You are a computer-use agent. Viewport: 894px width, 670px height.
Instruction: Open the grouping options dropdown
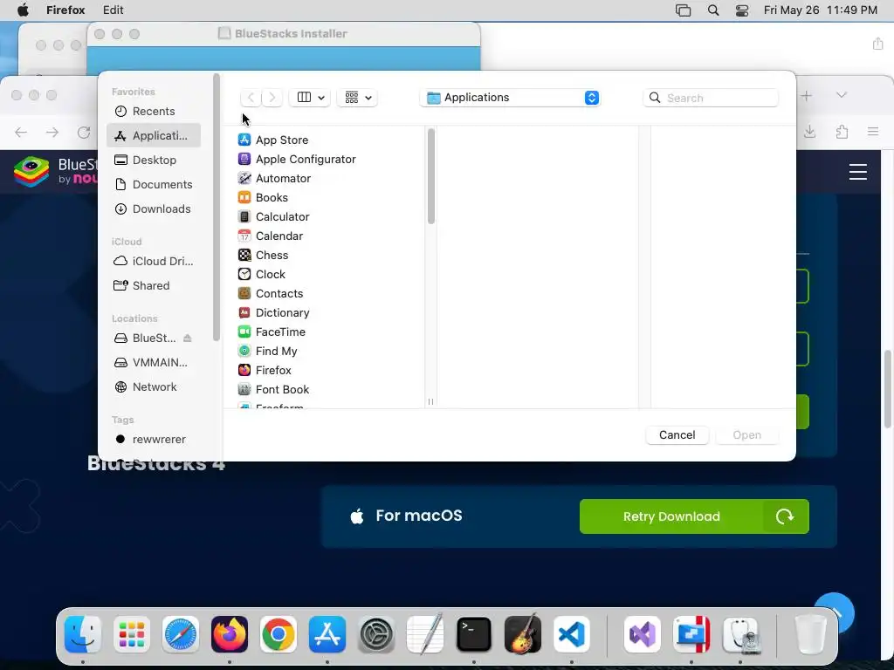pyautogui.click(x=357, y=98)
